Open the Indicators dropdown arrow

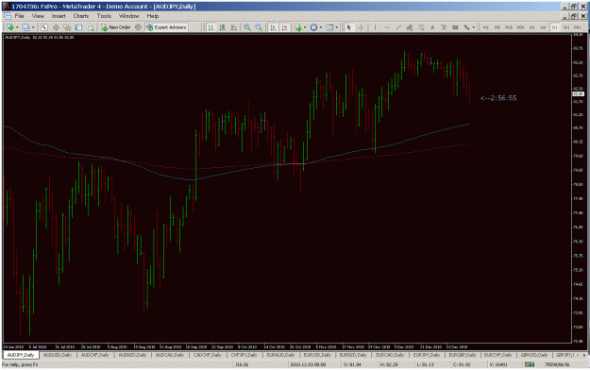(x=305, y=27)
